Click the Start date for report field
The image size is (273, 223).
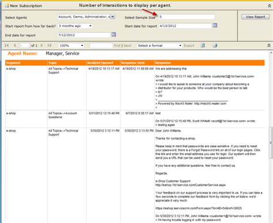point(185,26)
